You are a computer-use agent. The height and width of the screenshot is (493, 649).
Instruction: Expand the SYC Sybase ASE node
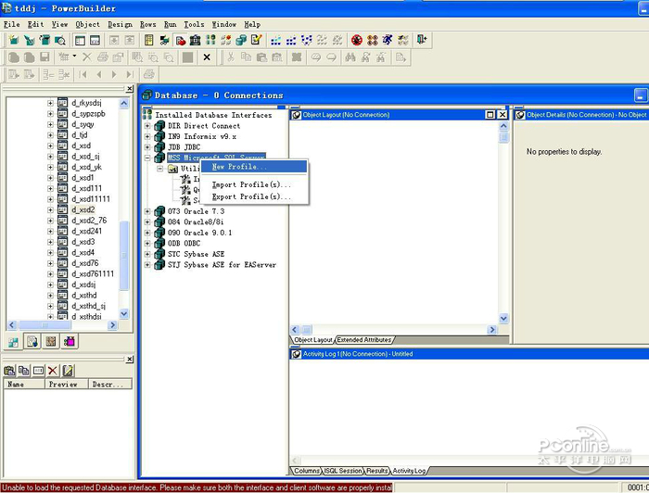coord(147,254)
